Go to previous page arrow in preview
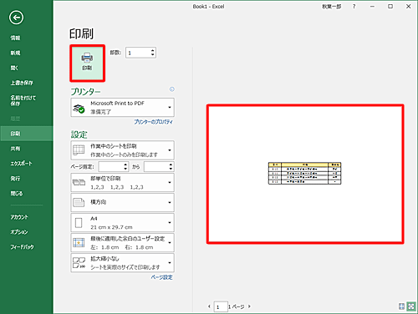 [x=209, y=306]
